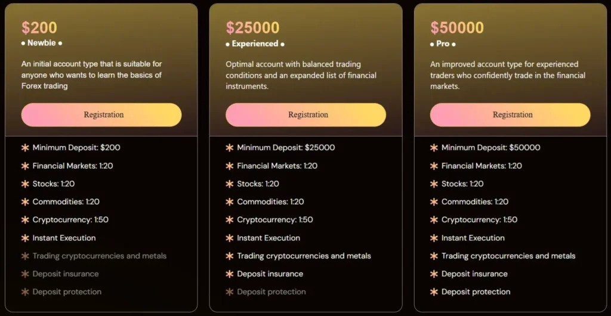Image resolution: width=611 pixels, height=316 pixels.
Task: Click the Newbie plan label
Action: tap(42, 44)
